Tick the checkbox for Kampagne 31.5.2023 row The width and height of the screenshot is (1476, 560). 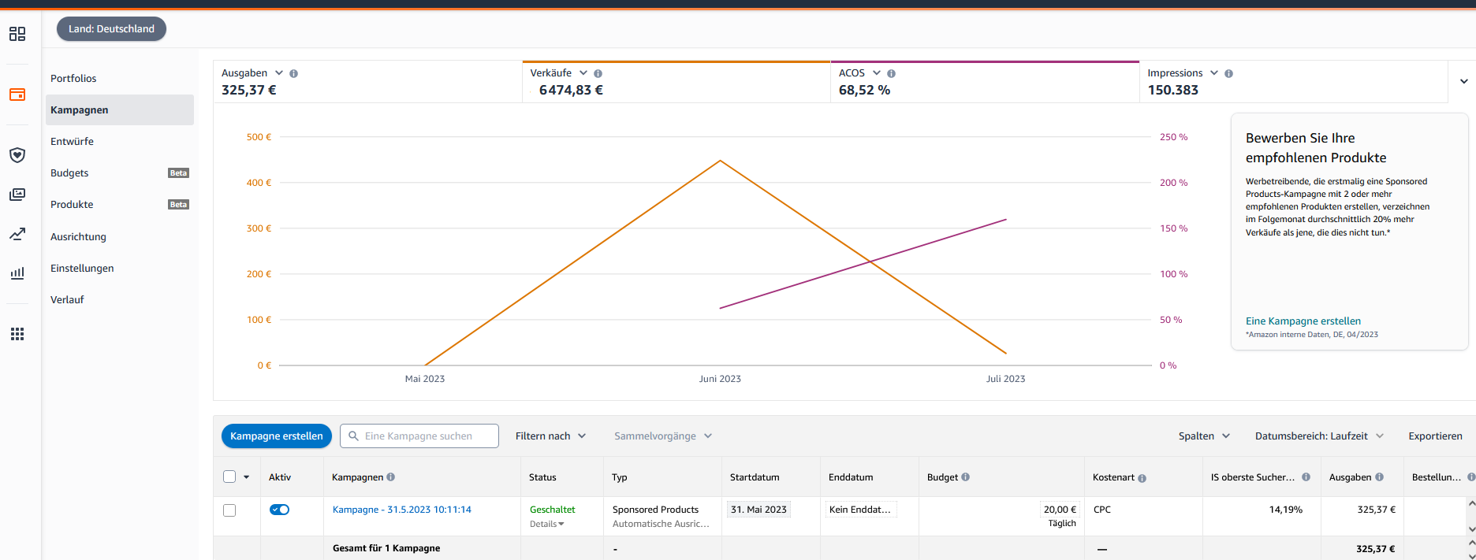pyautogui.click(x=229, y=510)
